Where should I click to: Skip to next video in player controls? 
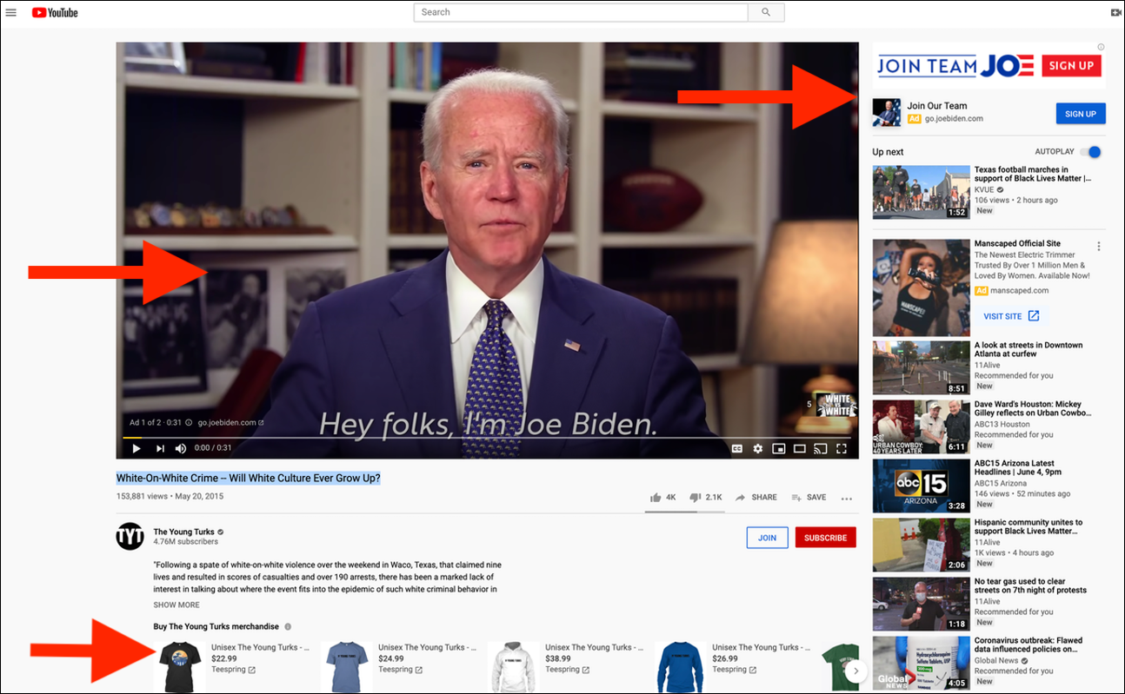(x=160, y=448)
